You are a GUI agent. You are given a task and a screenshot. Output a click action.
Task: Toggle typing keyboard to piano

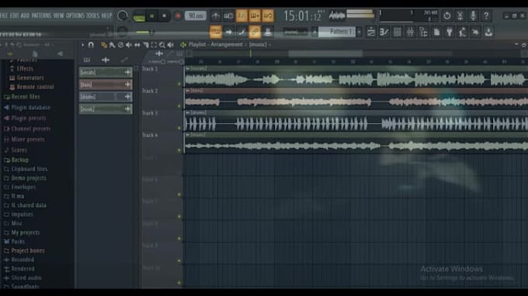(x=216, y=32)
